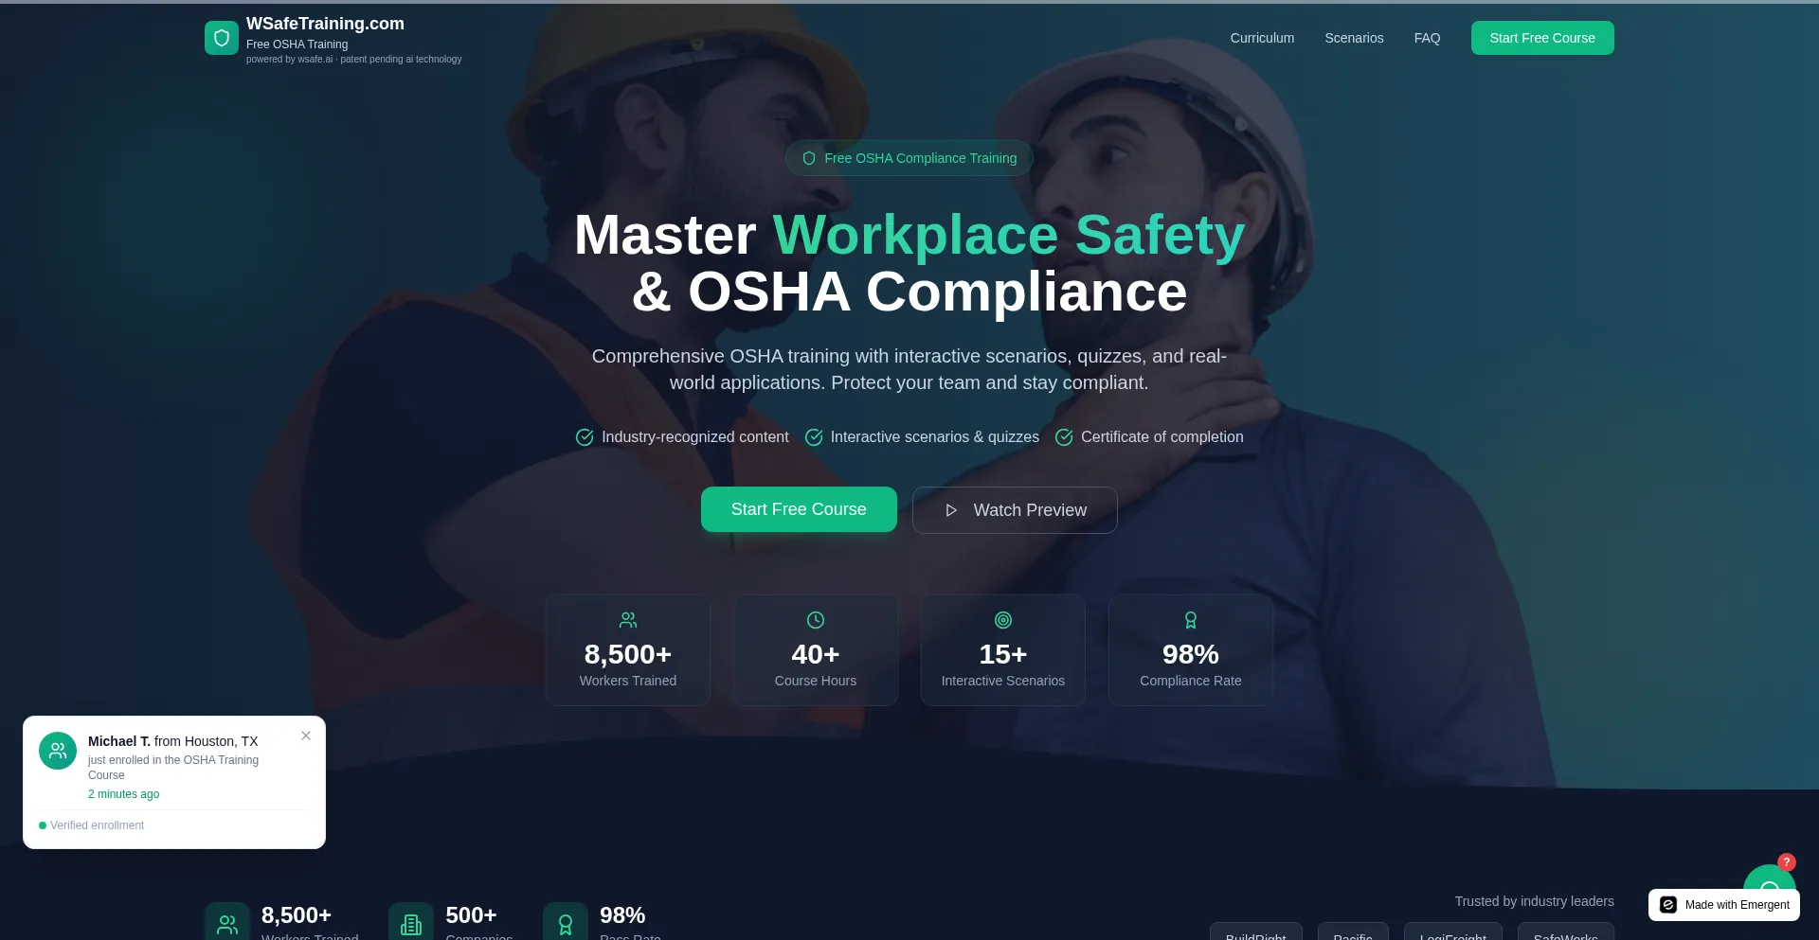Click the Master Workplace Safety headline
Viewport: 1819px width, 940px height.
(x=909, y=263)
